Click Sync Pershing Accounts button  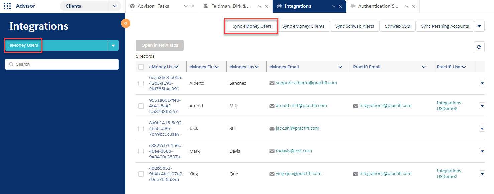click(445, 26)
